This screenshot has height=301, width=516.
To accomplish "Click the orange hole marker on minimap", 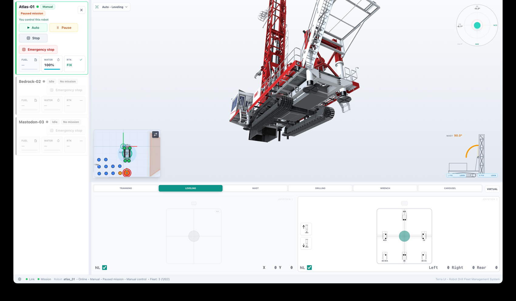I will pyautogui.click(x=120, y=173).
